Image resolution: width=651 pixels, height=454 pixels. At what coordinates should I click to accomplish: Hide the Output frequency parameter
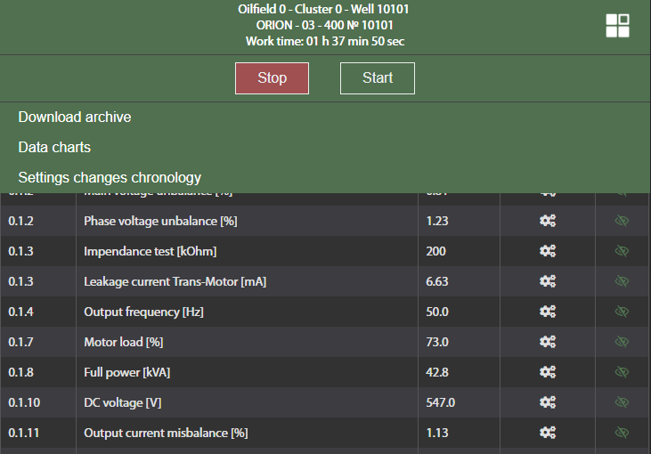point(622,312)
